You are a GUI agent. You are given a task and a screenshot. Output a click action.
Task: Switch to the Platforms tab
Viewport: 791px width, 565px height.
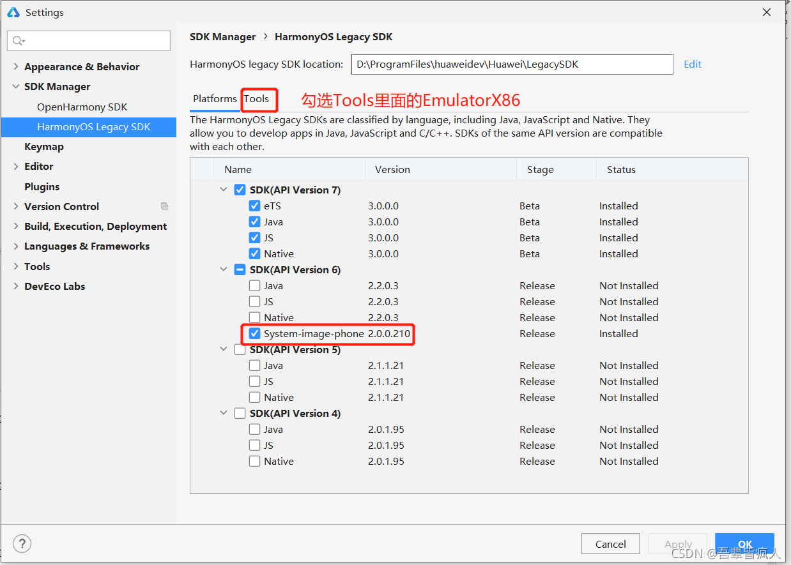tap(215, 99)
